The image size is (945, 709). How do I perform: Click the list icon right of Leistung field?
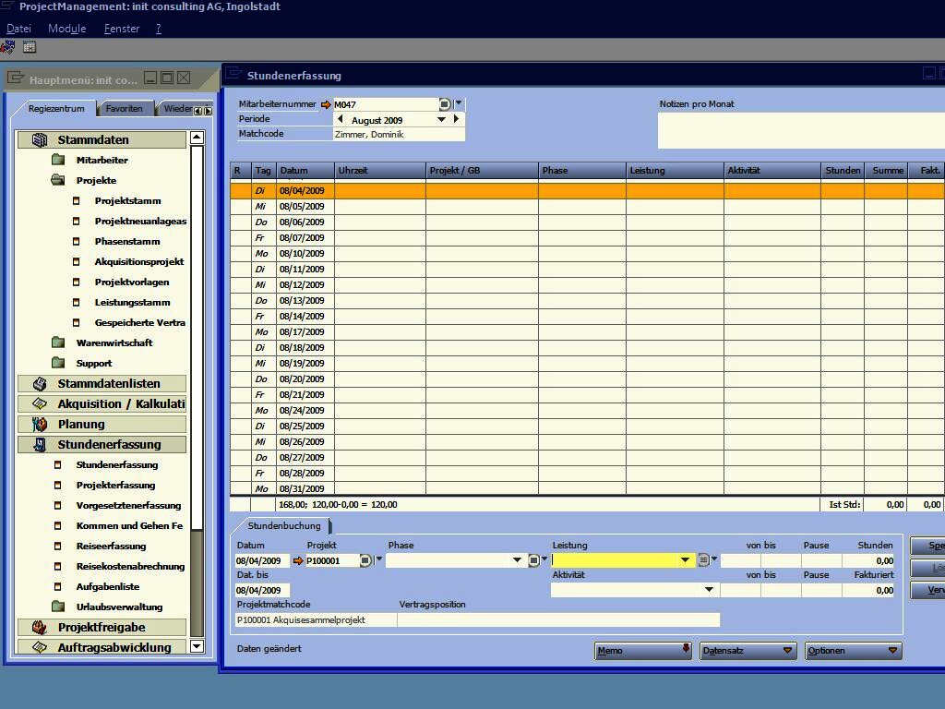(703, 560)
